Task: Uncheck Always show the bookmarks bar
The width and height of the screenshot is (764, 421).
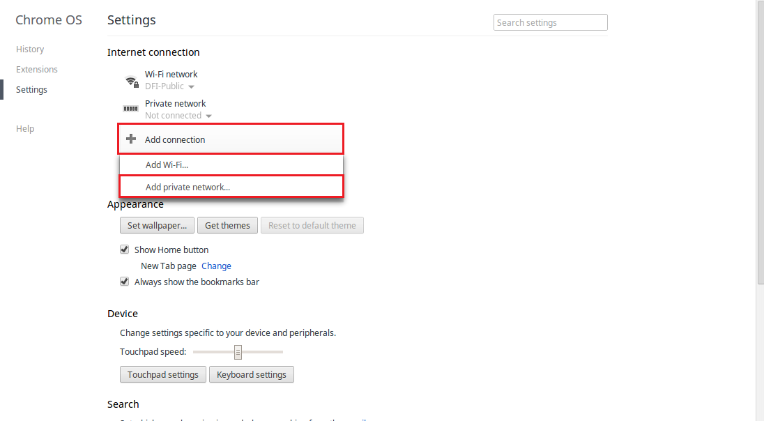Action: point(124,281)
